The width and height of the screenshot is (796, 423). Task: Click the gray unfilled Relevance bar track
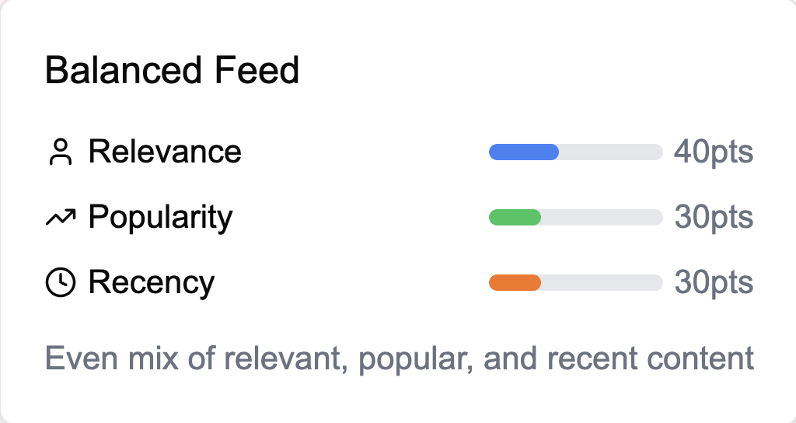610,152
